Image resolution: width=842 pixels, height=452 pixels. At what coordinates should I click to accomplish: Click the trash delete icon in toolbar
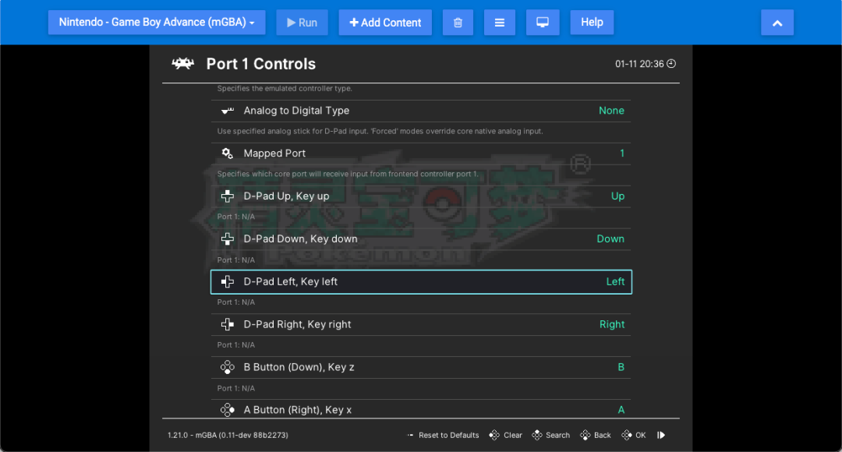[458, 23]
